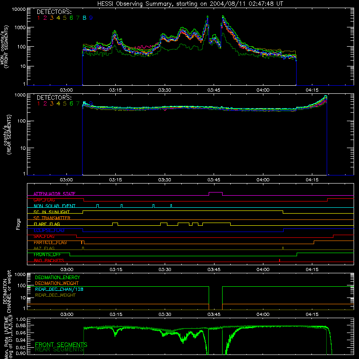Click the REAR_DEC_CHAN/128 legend entry
The width and height of the screenshot is (359, 359).
coord(59,289)
